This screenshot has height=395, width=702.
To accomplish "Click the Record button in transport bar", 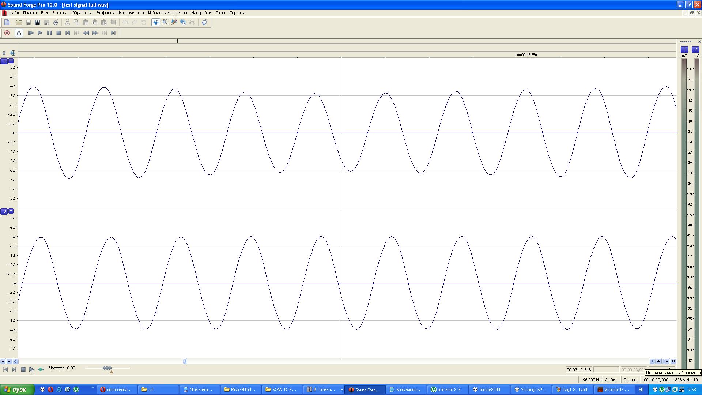I will (x=7, y=33).
